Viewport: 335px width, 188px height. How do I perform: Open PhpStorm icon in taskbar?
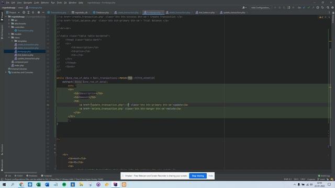click(115, 184)
